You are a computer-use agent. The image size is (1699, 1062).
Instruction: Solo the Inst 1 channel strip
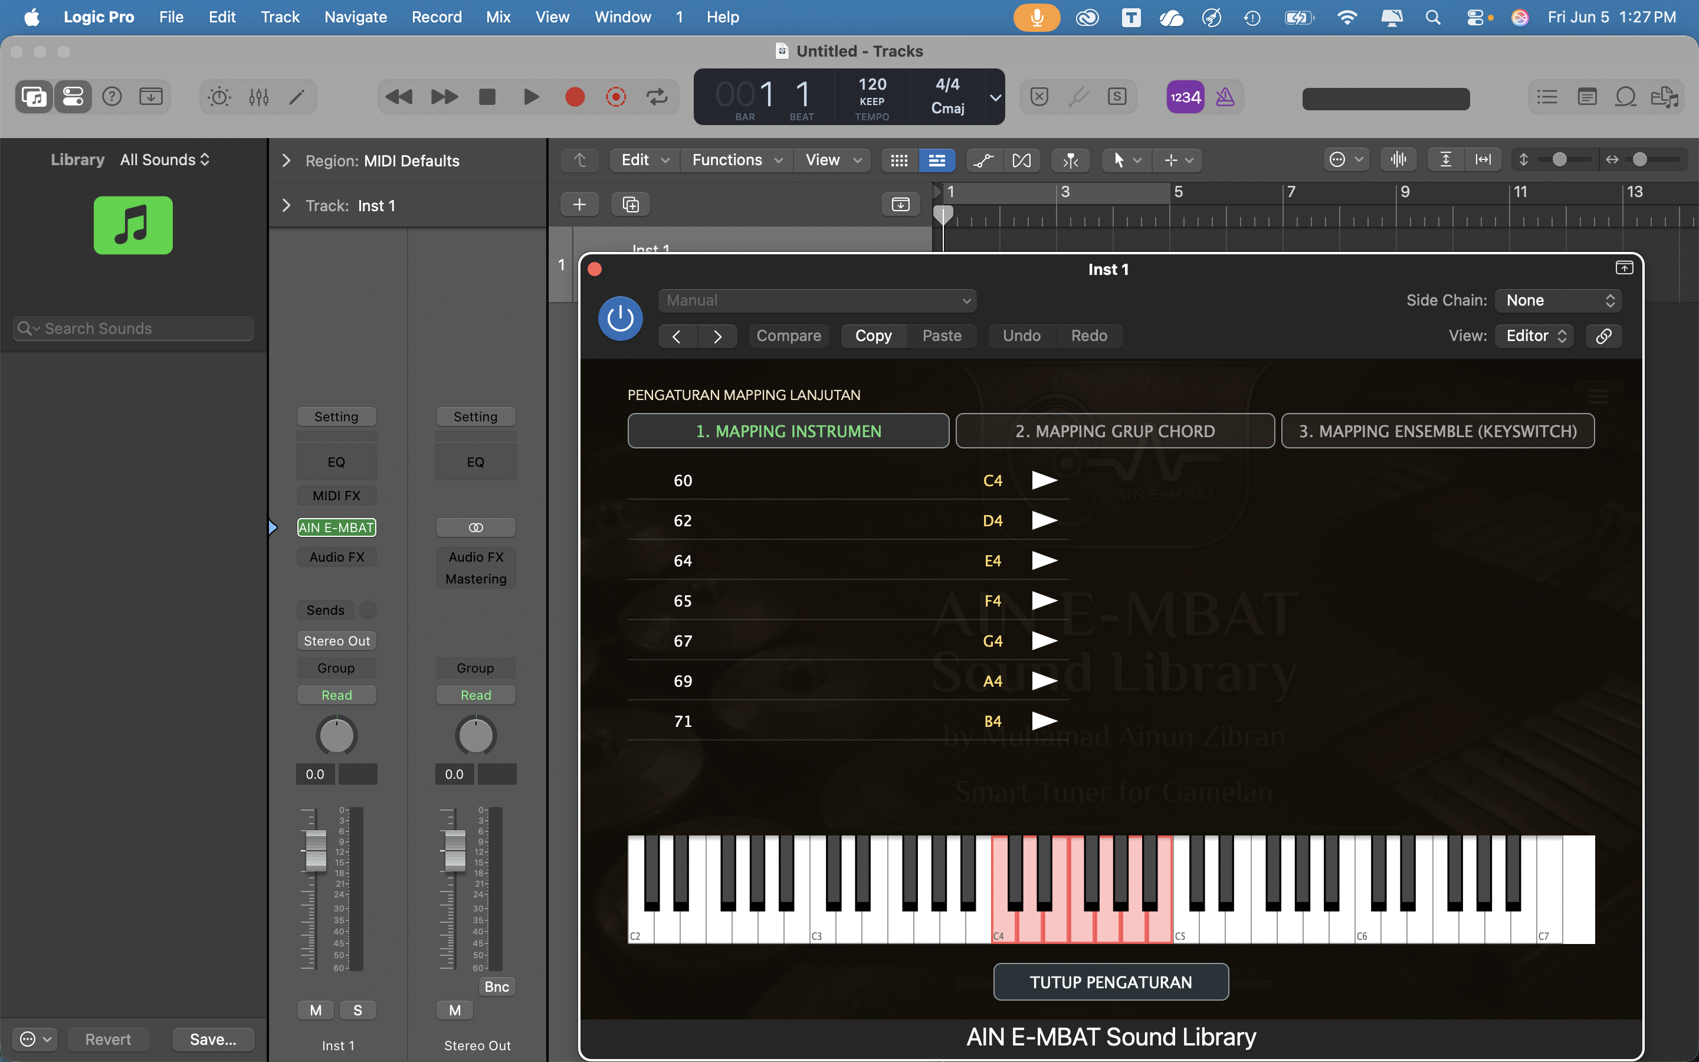(x=357, y=1010)
